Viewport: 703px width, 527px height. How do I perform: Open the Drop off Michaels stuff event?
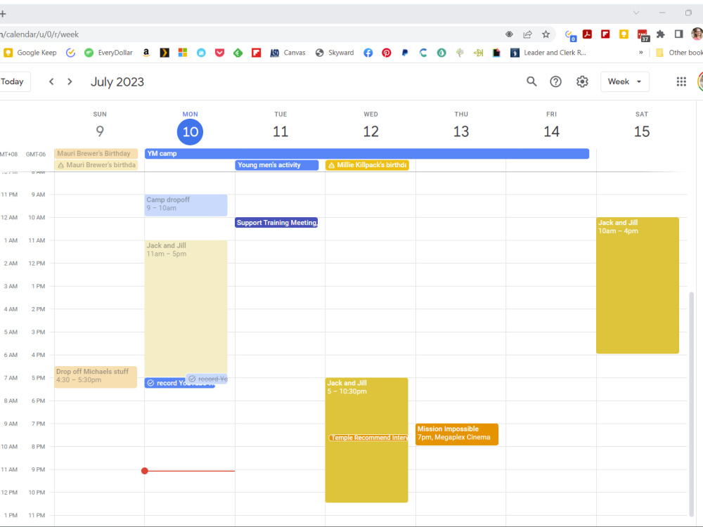(96, 377)
